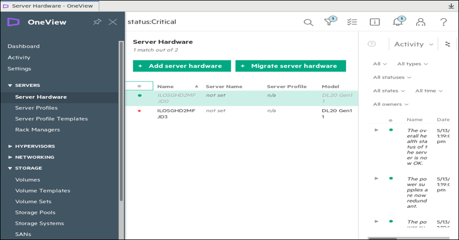Click Add server hardware button
The width and height of the screenshot is (459, 240).
coord(182,66)
